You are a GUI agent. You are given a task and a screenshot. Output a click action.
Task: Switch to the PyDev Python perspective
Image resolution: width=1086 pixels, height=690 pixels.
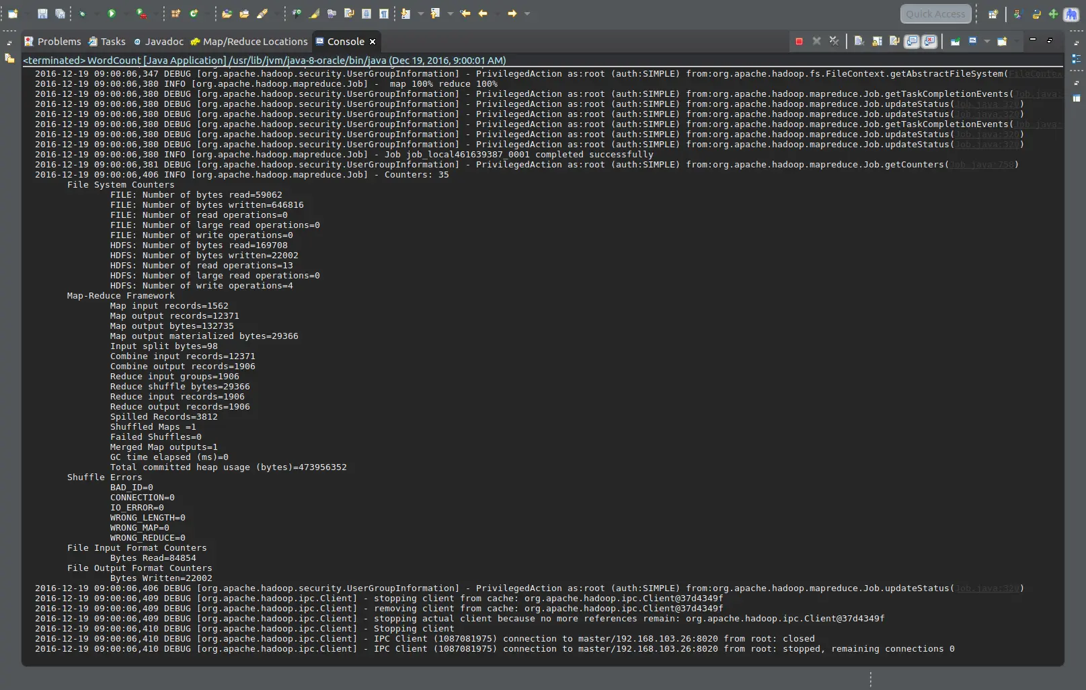1036,13
